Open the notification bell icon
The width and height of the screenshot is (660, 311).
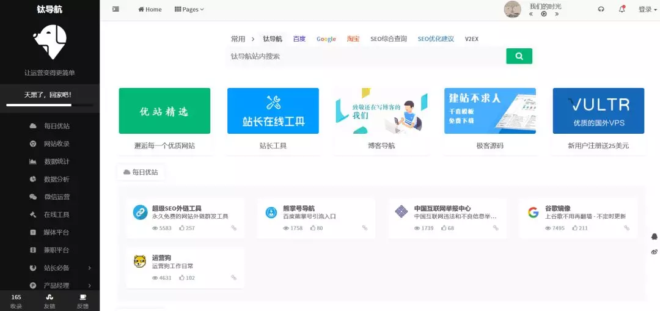(x=621, y=9)
